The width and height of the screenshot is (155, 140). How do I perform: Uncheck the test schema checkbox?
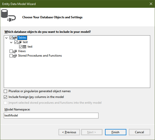click(x=16, y=42)
